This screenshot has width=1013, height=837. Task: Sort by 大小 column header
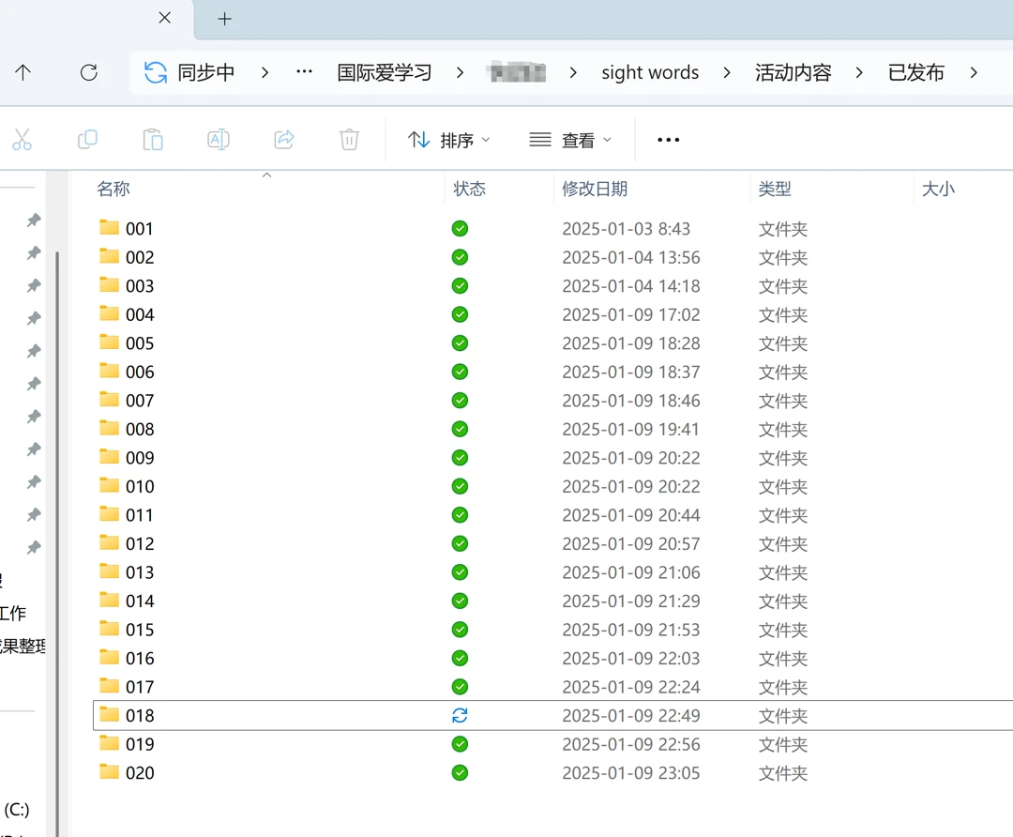[938, 189]
